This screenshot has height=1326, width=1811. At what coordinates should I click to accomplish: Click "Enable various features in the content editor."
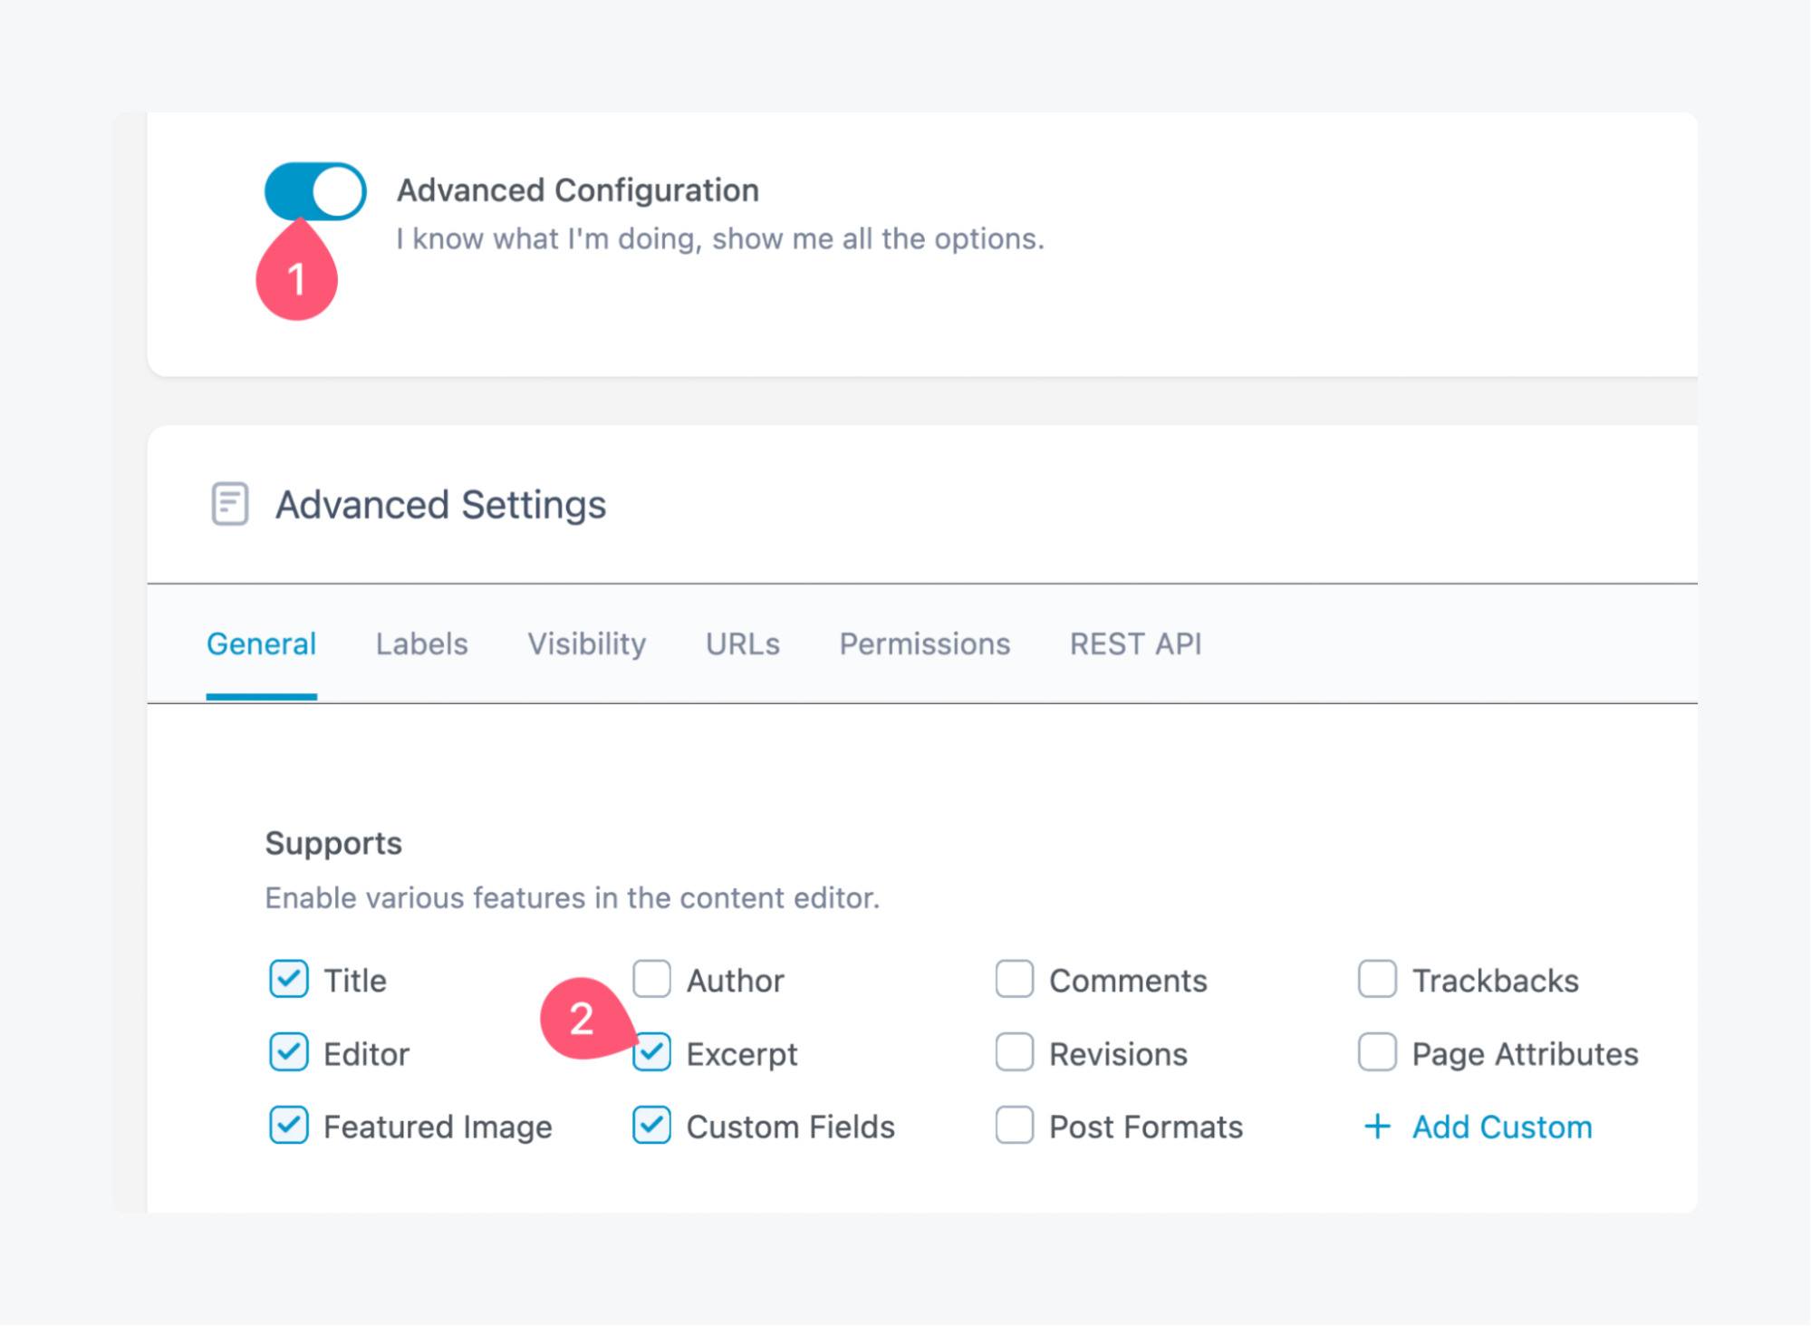pyautogui.click(x=573, y=897)
